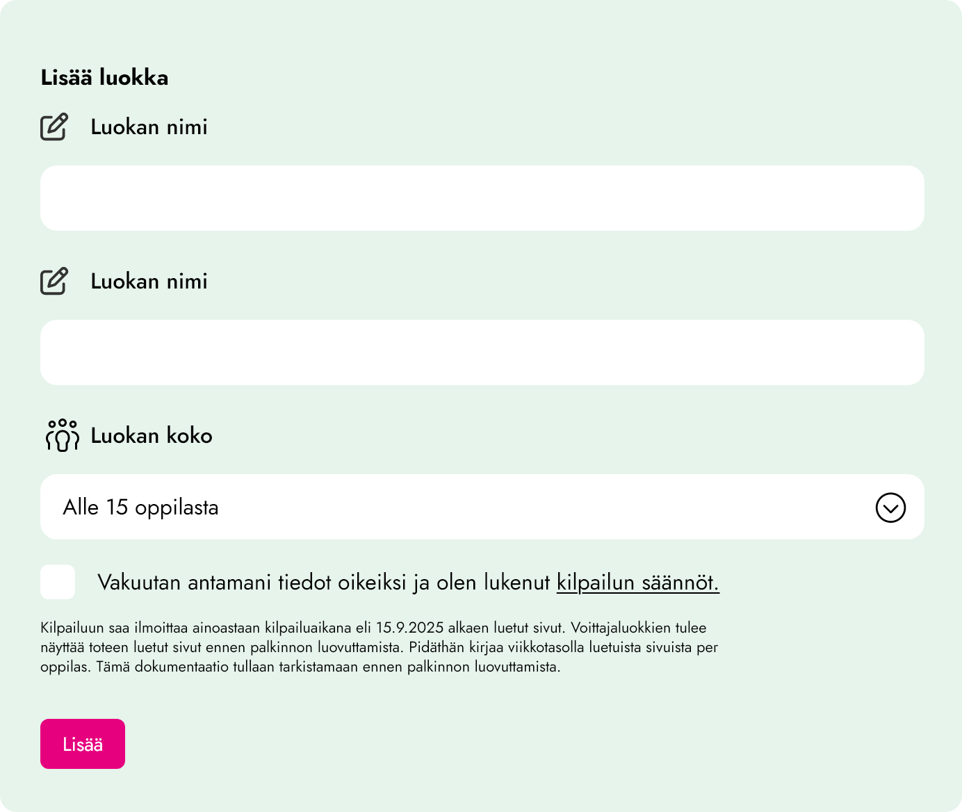Click the 'Tämä dokumentaatio tullaan tarkistamaan' sentence
Viewport: 962px width, 812px height.
point(327,667)
